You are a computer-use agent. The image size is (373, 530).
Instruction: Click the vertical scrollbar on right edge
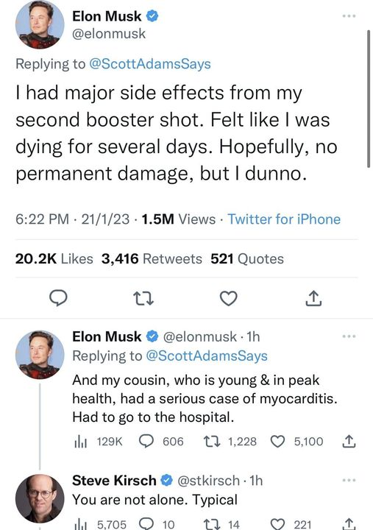coord(369,99)
